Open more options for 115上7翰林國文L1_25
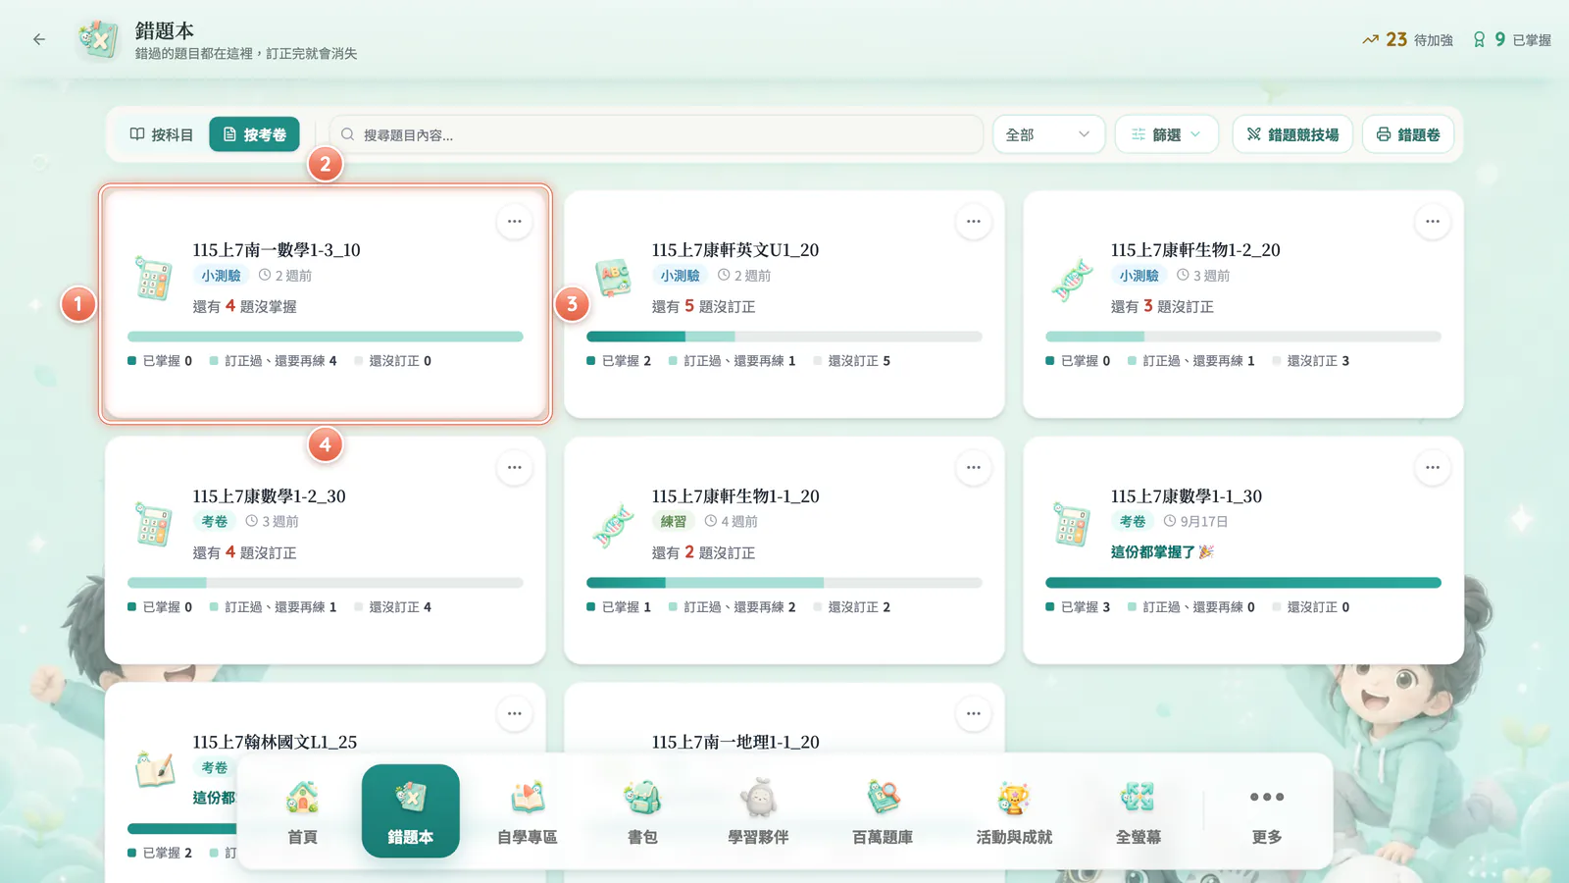This screenshot has height=883, width=1569. (515, 714)
